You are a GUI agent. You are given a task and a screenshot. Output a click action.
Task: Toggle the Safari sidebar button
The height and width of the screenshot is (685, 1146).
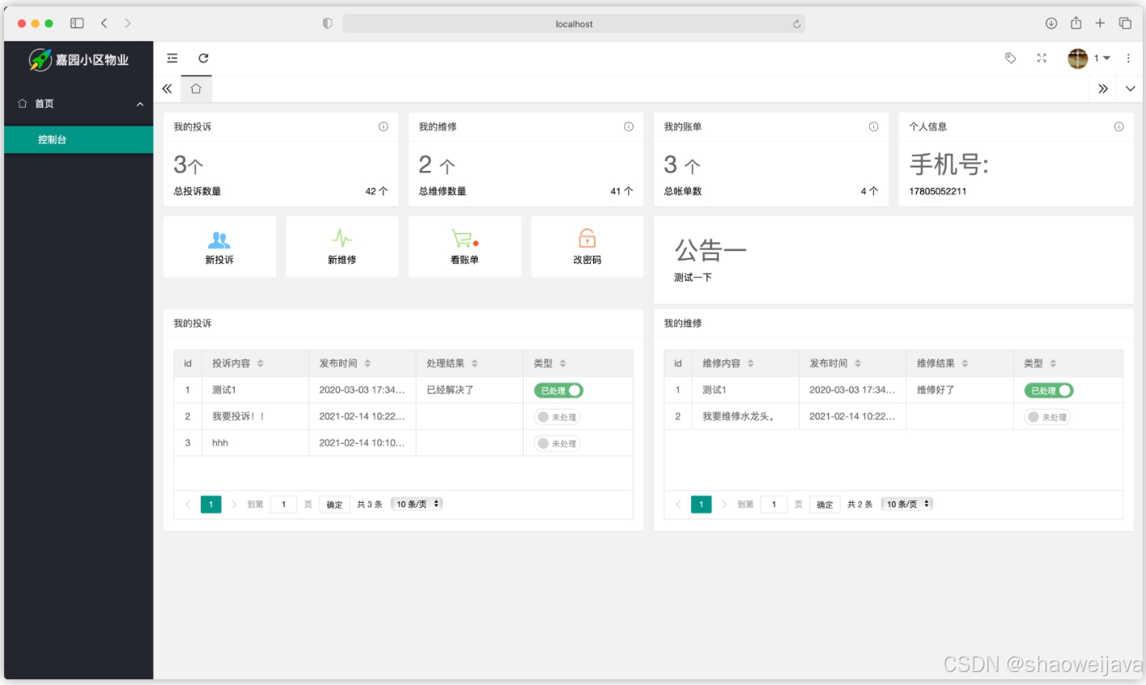77,23
